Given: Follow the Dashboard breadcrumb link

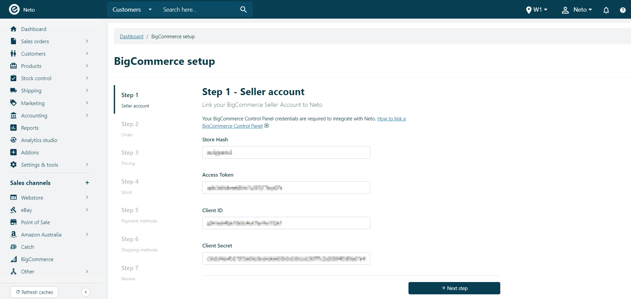Looking at the screenshot, I should click(132, 37).
